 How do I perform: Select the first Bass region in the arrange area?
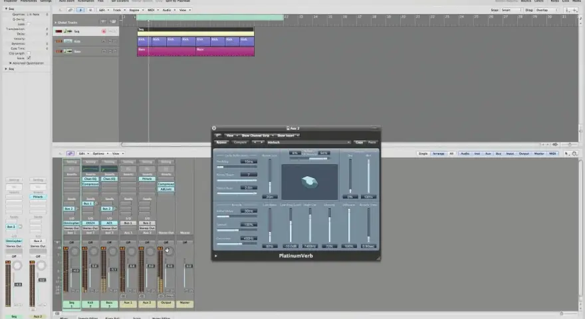coord(166,51)
